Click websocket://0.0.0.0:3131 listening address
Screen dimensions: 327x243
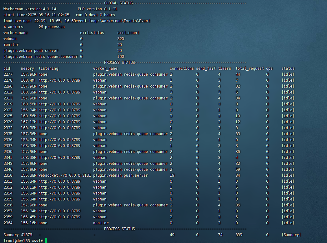(65, 175)
